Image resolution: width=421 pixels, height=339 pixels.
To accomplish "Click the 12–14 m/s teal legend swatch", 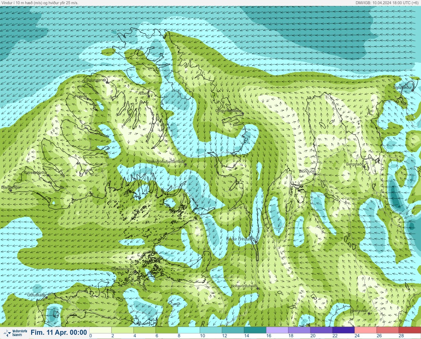I will tap(233, 330).
